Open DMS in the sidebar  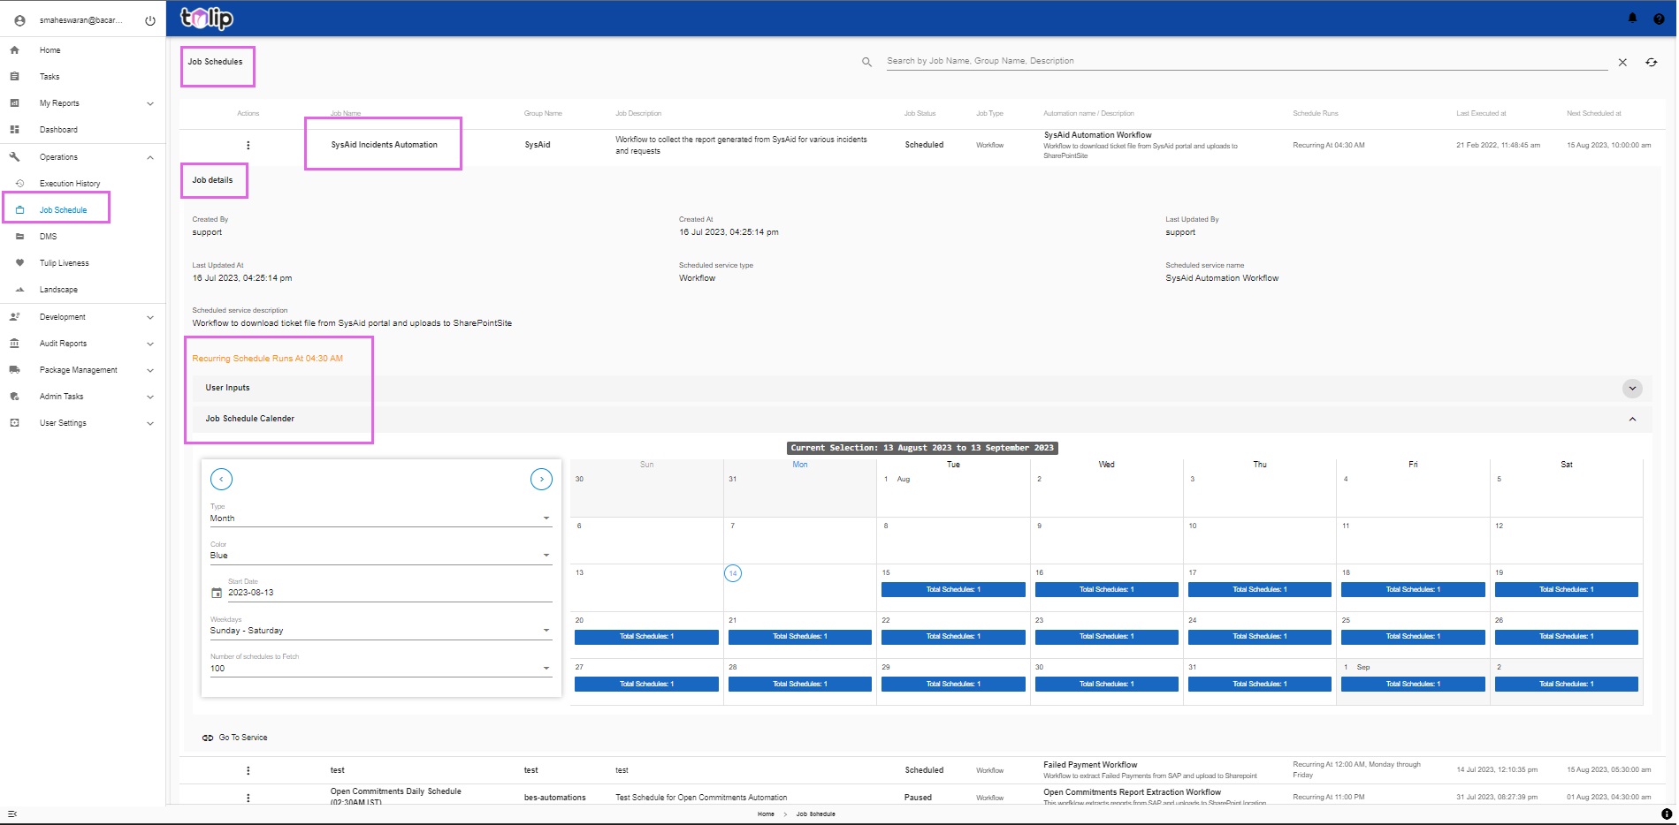tap(48, 237)
